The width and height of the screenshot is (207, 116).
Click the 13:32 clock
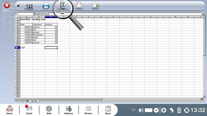198,110
